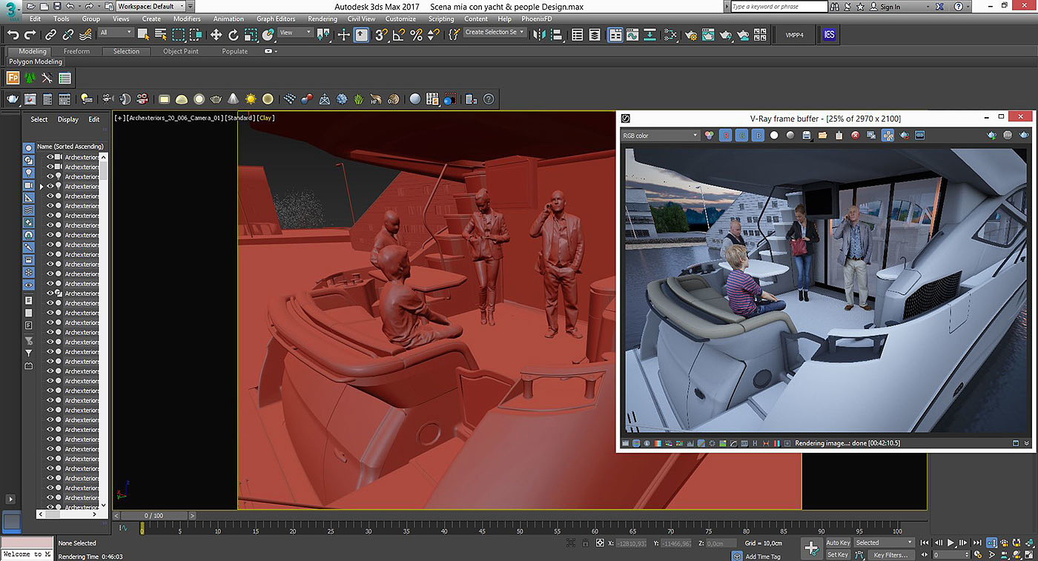
Task: Open the RGB color channel dropdown
Action: coord(660,136)
